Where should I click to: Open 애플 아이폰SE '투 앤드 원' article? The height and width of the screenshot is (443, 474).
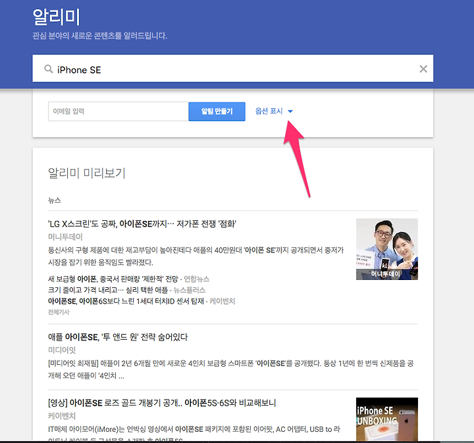click(118, 337)
